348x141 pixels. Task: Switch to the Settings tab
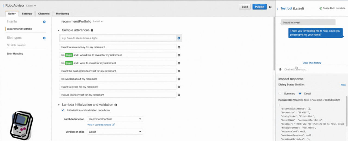point(27,14)
